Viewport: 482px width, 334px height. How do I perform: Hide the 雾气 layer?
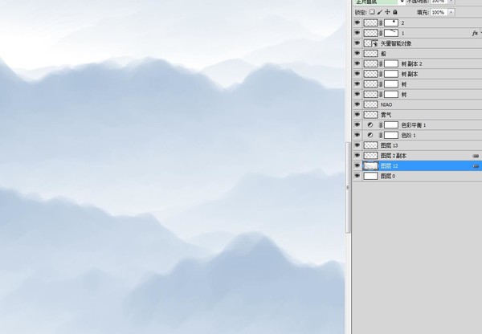(x=357, y=115)
